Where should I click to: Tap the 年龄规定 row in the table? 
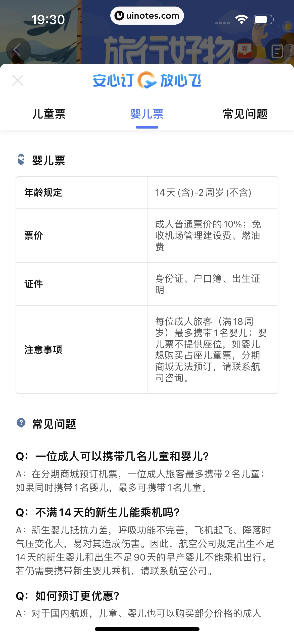tap(147, 192)
